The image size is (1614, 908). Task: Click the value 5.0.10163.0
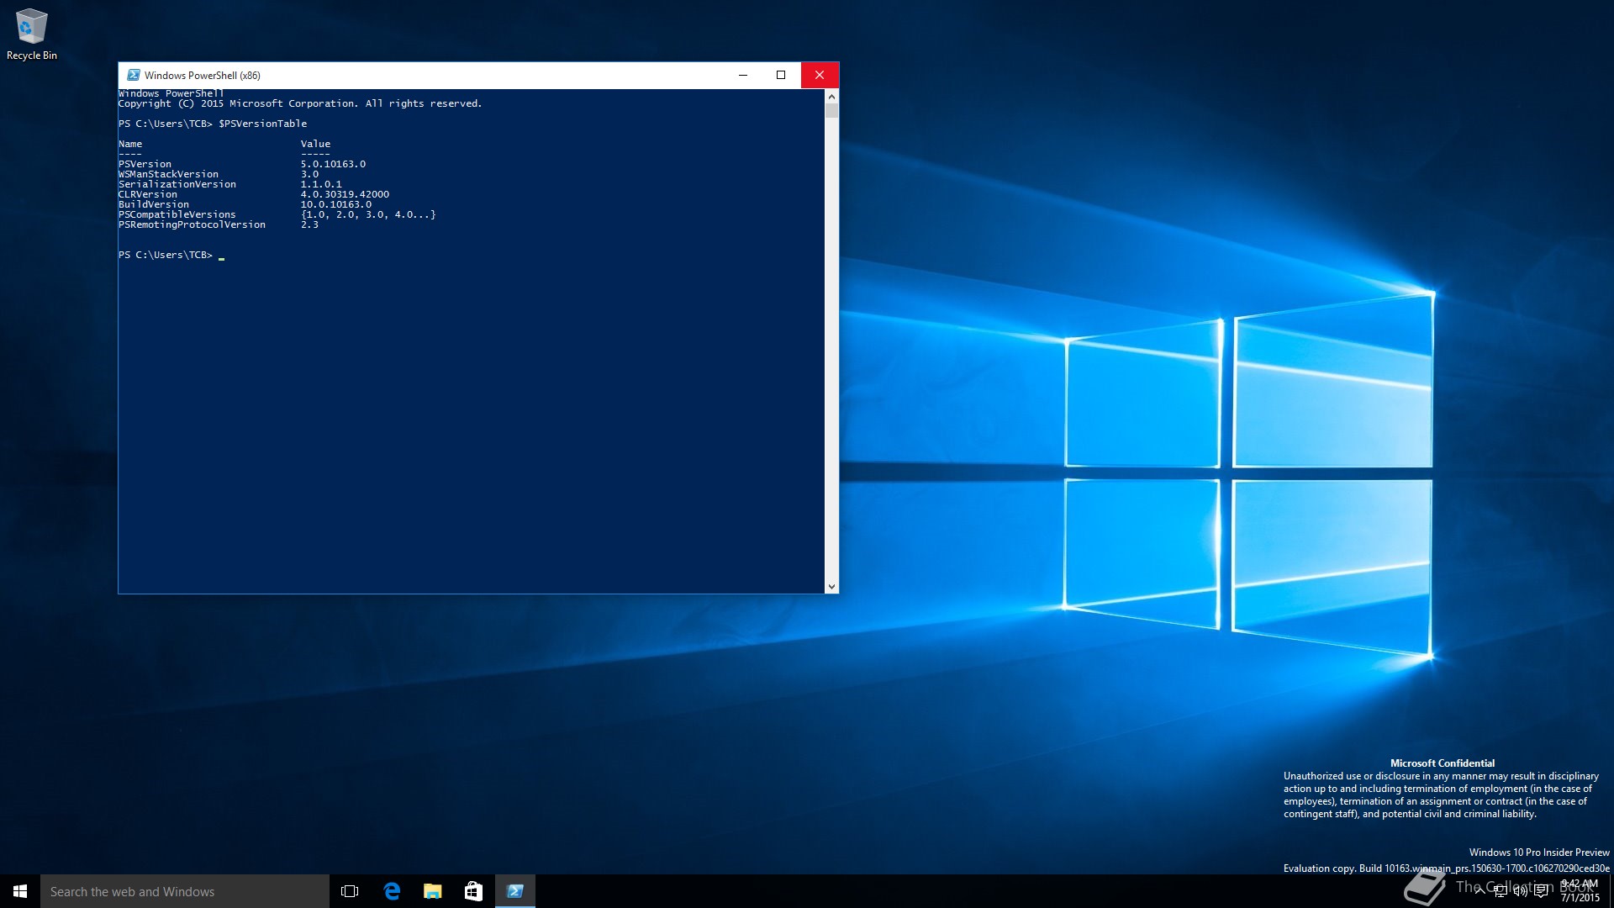(x=333, y=164)
